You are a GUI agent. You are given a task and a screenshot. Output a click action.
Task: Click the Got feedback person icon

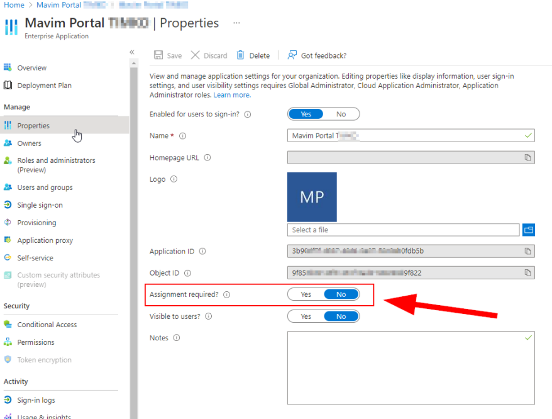coord(292,55)
